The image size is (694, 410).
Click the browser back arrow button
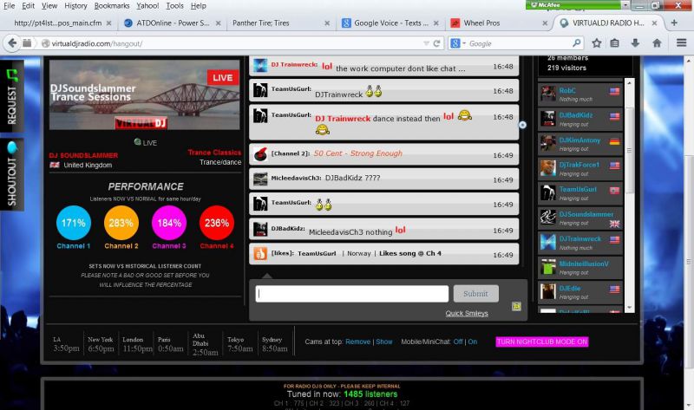click(13, 42)
